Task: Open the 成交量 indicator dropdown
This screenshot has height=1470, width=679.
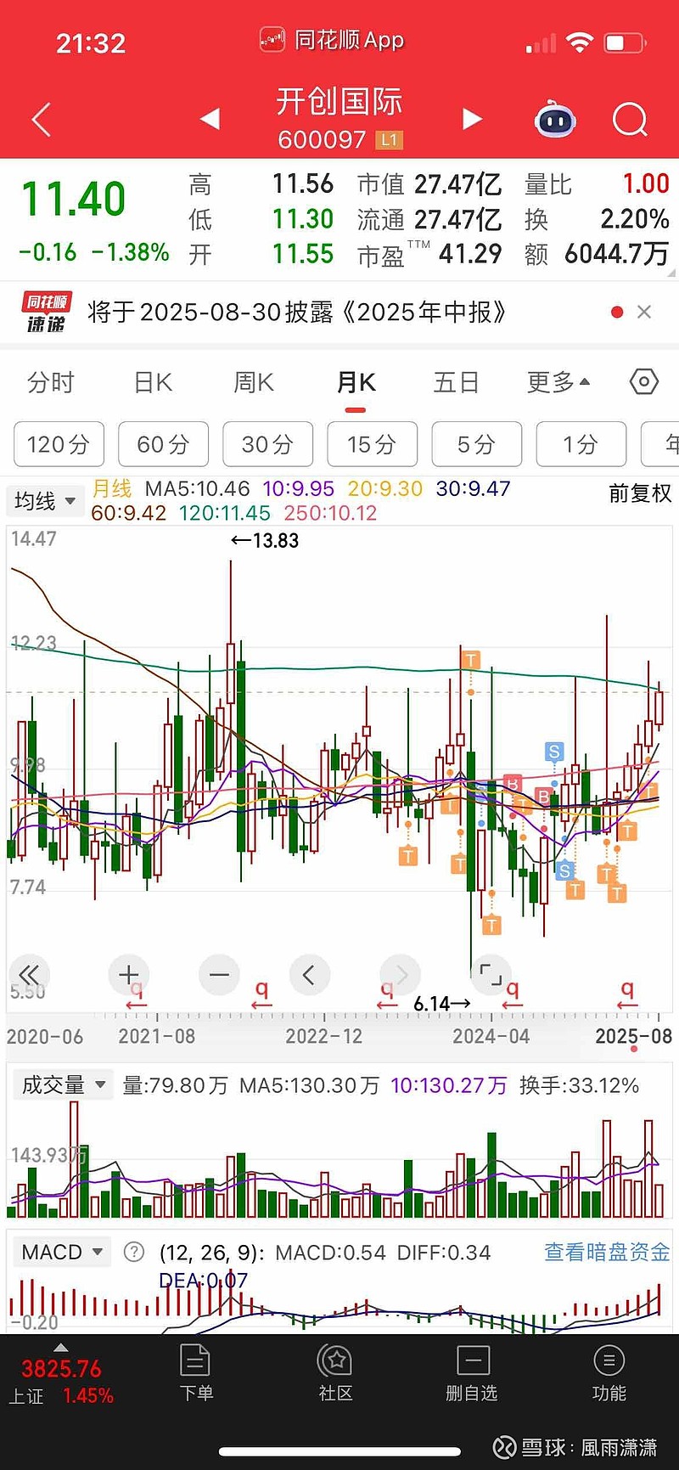Action: (63, 1084)
